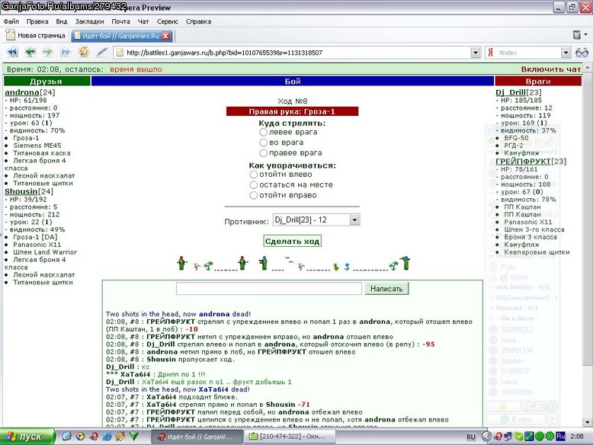
Task: Click the Rewind navigation icon in toolbar
Action: [12, 52]
